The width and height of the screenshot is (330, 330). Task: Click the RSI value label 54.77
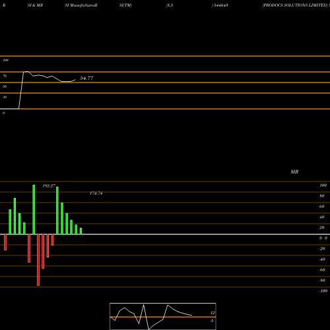tap(86, 78)
